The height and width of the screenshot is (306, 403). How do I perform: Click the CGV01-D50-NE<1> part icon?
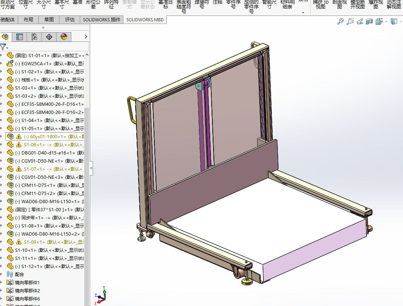click(x=10, y=161)
